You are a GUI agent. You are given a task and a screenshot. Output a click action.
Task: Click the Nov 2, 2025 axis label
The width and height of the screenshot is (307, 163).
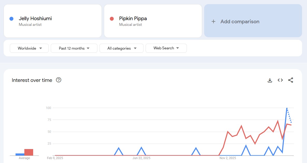click(228, 158)
